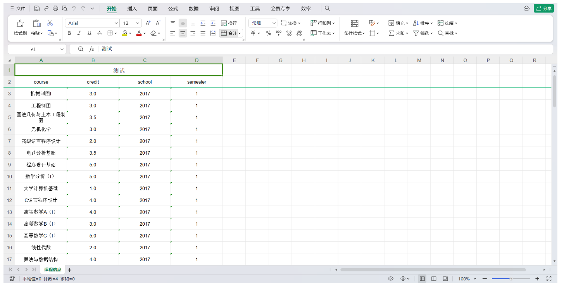
Task: Click decrease decimal places icon
Action: pos(299,33)
